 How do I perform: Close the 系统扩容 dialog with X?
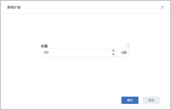click(162, 7)
